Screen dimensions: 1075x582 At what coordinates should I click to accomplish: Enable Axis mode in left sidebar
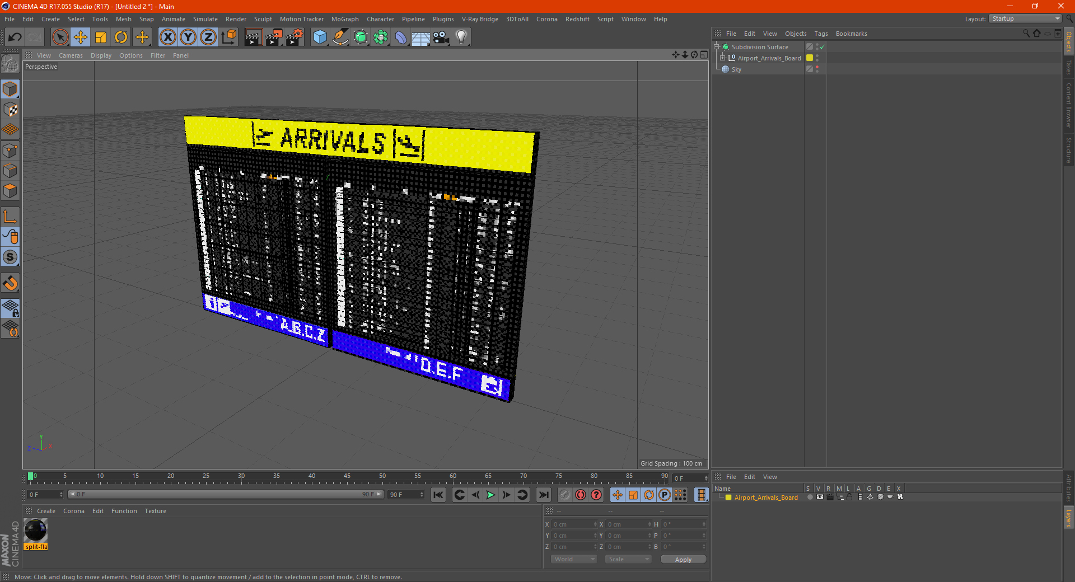click(10, 217)
